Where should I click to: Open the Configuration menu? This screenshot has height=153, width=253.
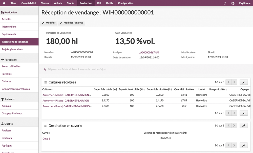(126, 3)
